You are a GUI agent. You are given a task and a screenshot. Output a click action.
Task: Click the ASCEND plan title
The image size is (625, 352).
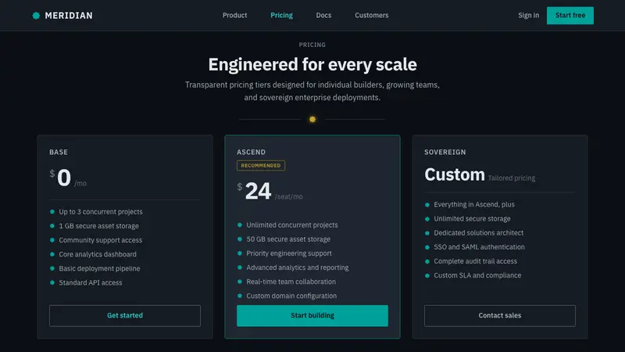tap(251, 152)
